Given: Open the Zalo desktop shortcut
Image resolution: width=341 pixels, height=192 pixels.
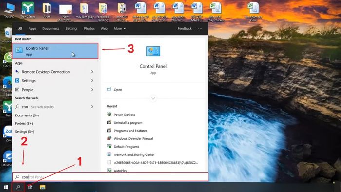Looking at the screenshot, I should 8,133.
